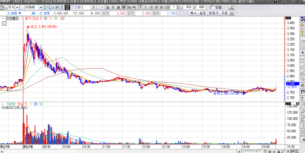Switch to the 월 (monthly) period button
The image size is (305, 153).
tap(118, 8)
